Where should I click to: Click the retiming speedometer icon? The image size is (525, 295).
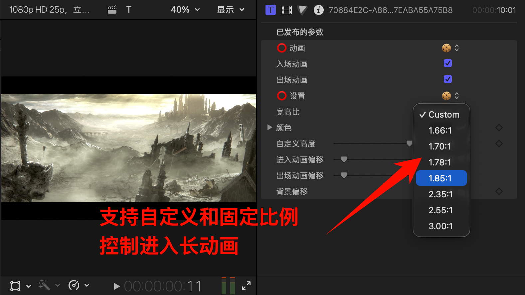click(74, 285)
